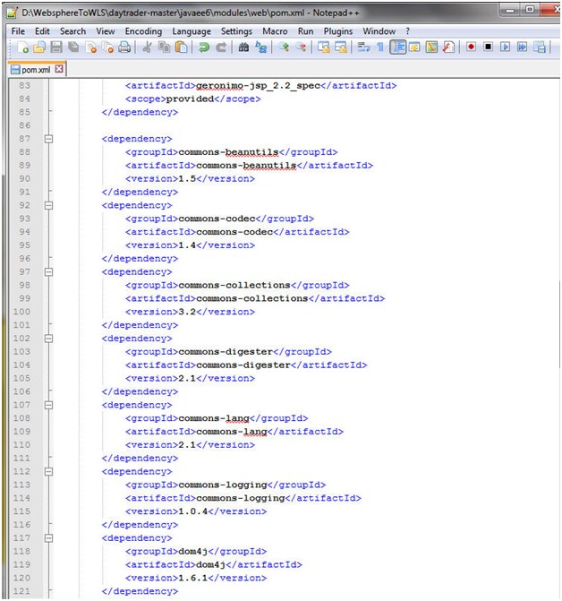Close the pom.xml tab with its X

(x=59, y=69)
